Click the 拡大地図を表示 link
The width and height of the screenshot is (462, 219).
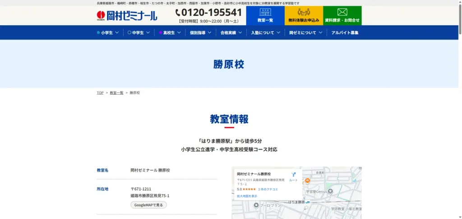(247, 196)
